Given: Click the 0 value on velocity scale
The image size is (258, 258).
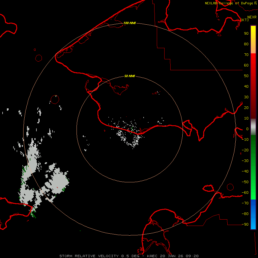Looking at the screenshot, I should tap(247, 129).
